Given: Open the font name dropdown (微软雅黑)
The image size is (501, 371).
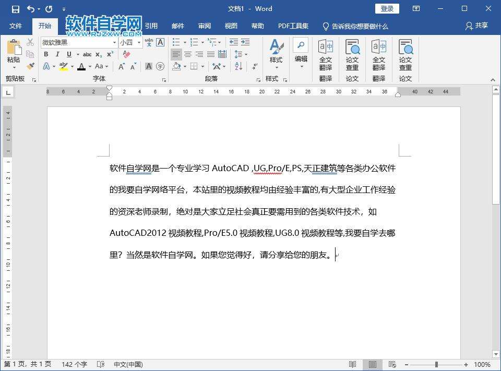Looking at the screenshot, I should 114,42.
